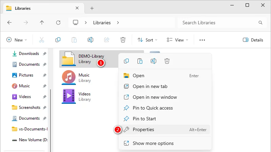Add a new tab with plus
This screenshot has width=271, height=152.
92,8
